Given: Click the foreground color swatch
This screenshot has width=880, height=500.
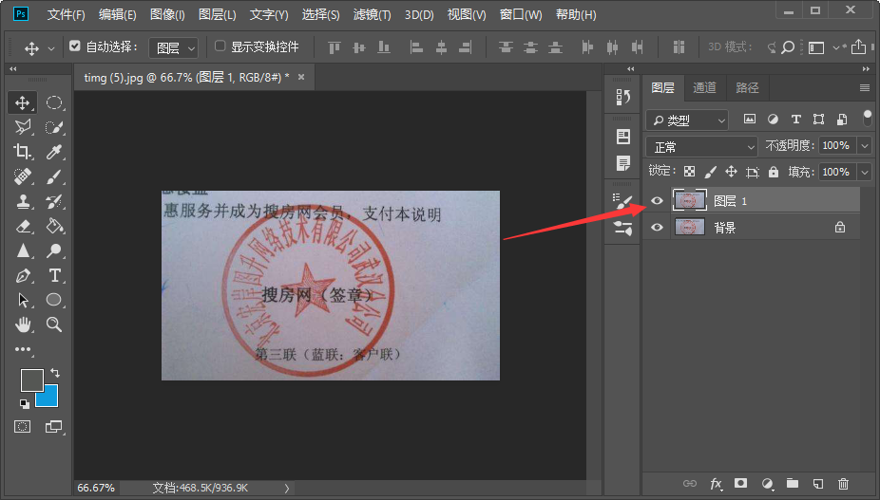Looking at the screenshot, I should click(32, 380).
